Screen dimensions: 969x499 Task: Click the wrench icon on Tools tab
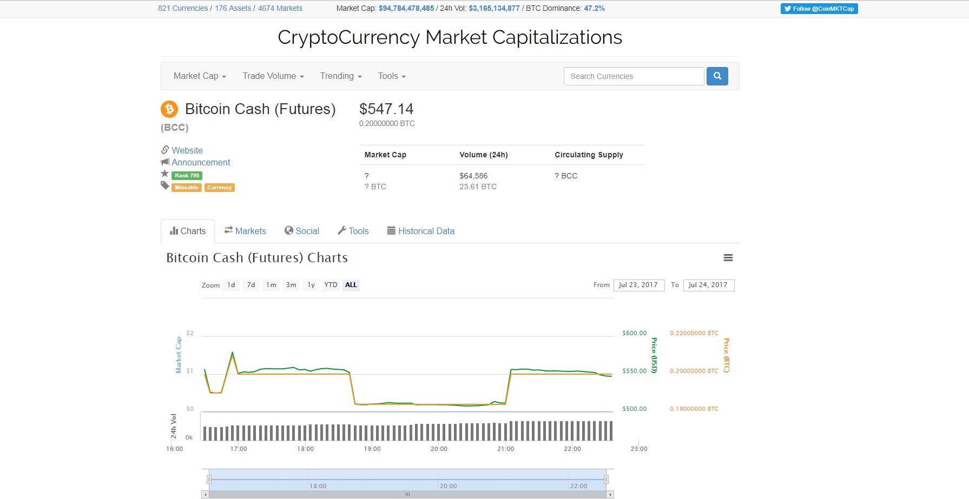point(342,230)
